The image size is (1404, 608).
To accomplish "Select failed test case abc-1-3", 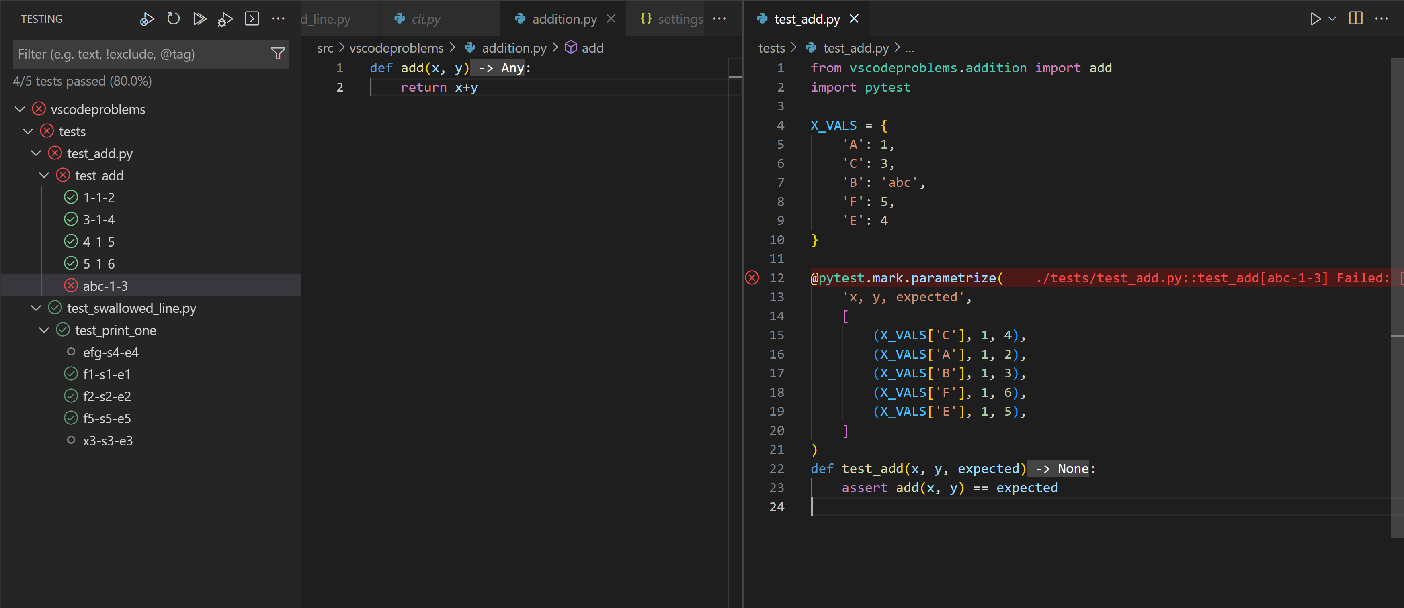I will [x=151, y=286].
